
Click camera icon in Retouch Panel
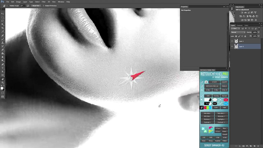pos(206,82)
